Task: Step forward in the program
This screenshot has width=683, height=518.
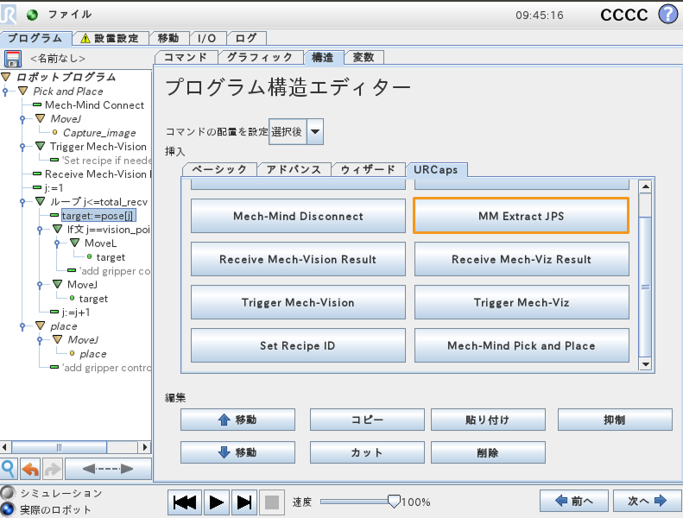Action: coord(243,502)
